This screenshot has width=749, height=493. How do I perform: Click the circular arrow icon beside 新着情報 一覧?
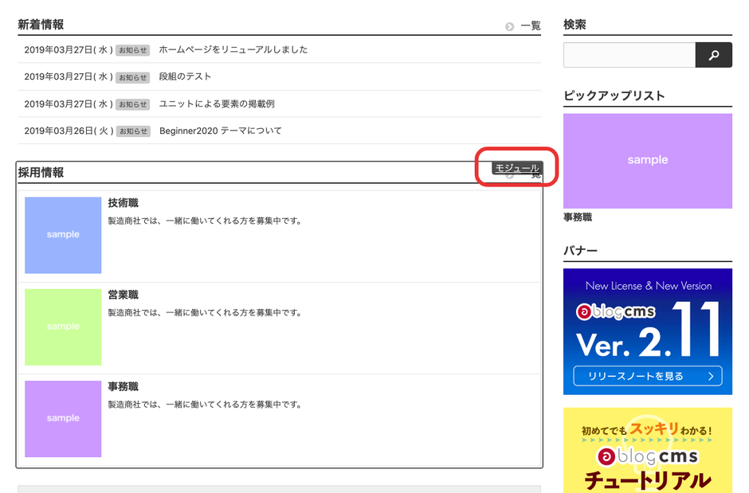508,25
